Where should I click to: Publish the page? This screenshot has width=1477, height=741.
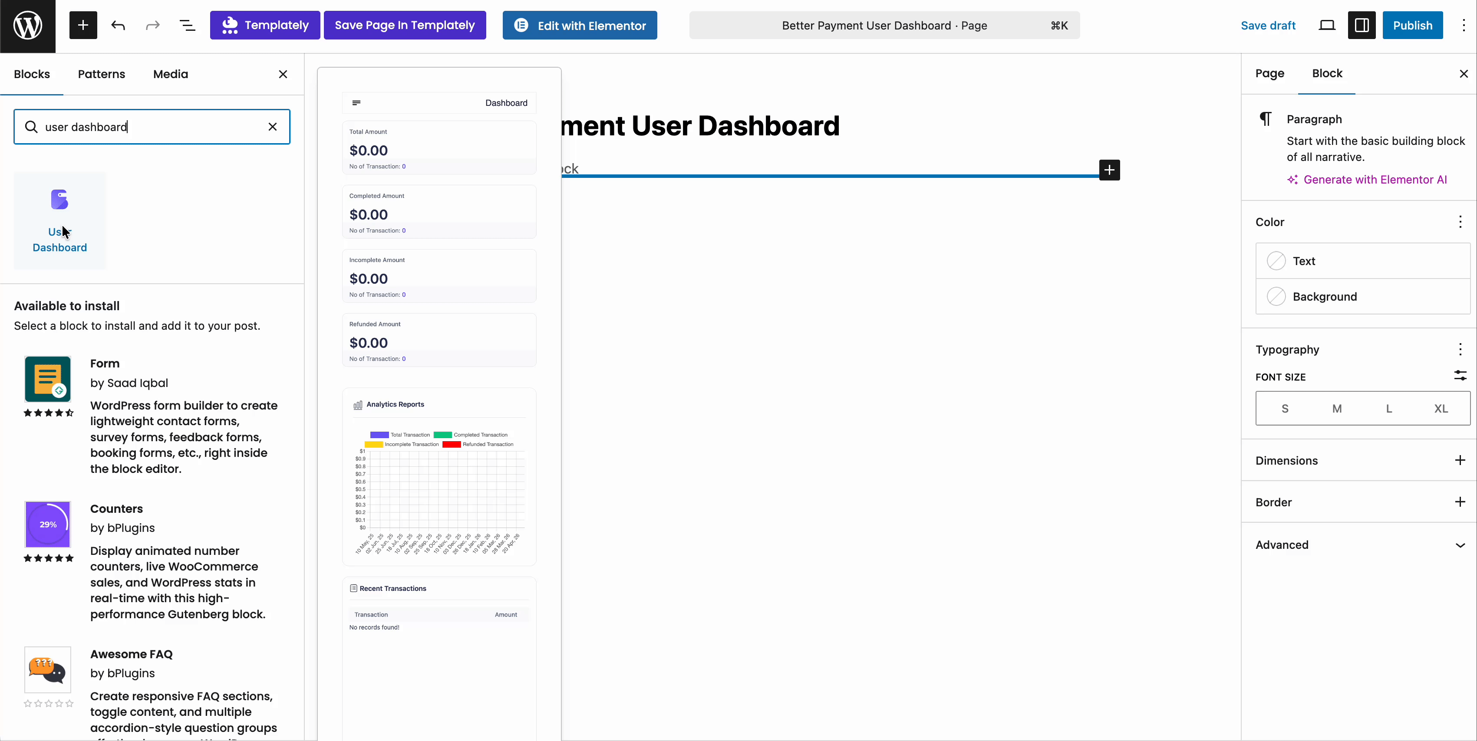pos(1412,25)
